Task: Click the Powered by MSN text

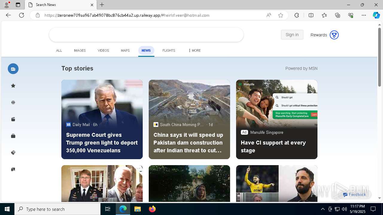Action: tap(301, 68)
